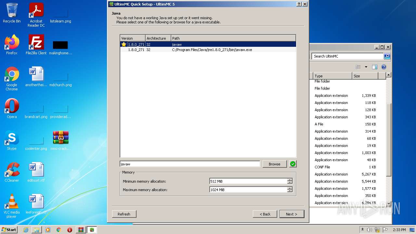Select the editsort.rtf document on desktop
Image resolution: width=416 pixels, height=234 pixels.
tap(36, 172)
